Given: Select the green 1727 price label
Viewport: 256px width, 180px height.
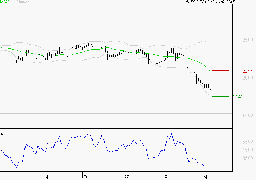Looking at the screenshot, I should (237, 97).
